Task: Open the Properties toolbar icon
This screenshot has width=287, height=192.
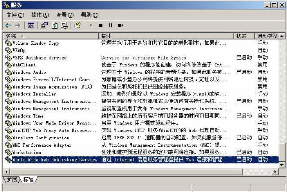Action: click(x=44, y=25)
